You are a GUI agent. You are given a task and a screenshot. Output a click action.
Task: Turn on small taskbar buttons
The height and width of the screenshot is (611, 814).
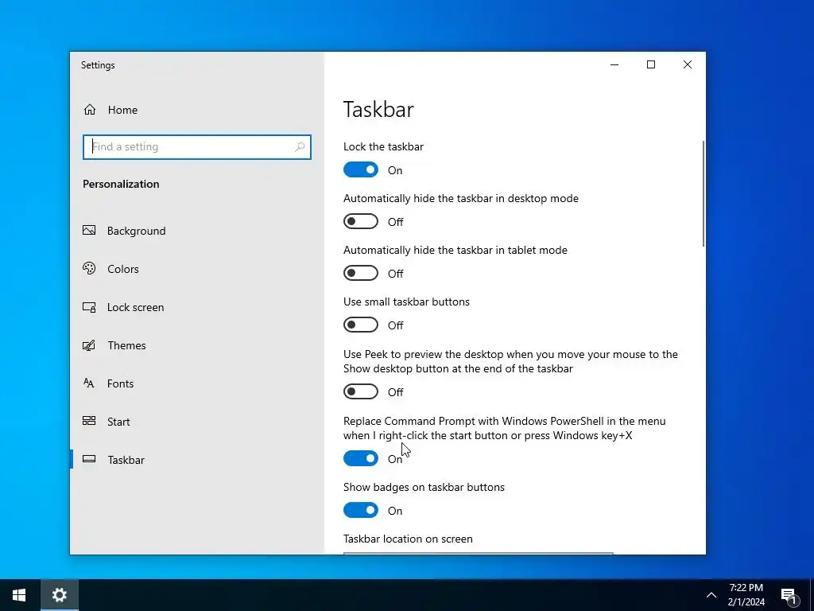(361, 325)
